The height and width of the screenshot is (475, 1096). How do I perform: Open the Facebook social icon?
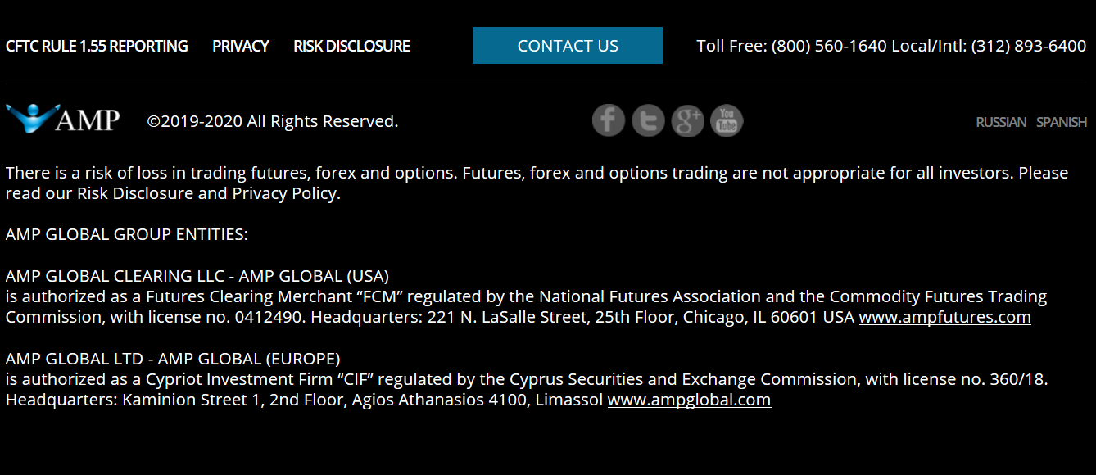[x=609, y=121]
